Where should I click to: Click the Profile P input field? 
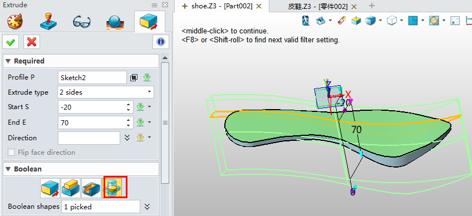click(x=92, y=77)
